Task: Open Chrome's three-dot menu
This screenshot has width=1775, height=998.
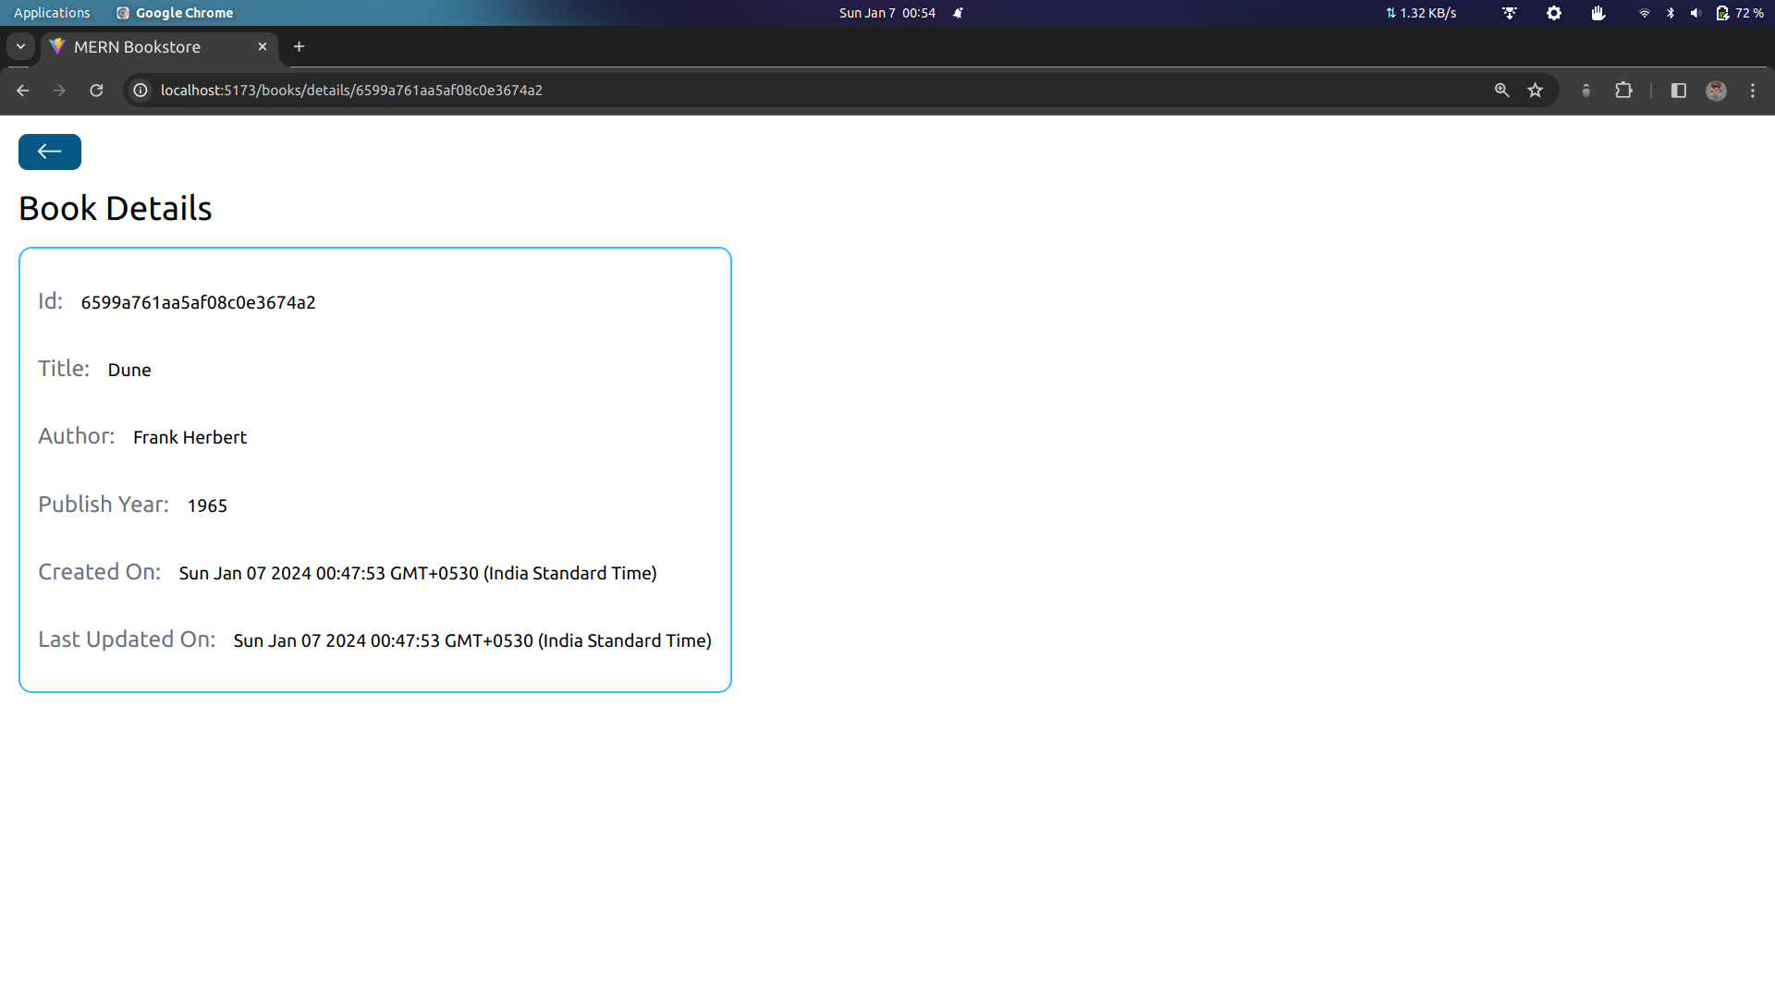Action: pos(1753,90)
